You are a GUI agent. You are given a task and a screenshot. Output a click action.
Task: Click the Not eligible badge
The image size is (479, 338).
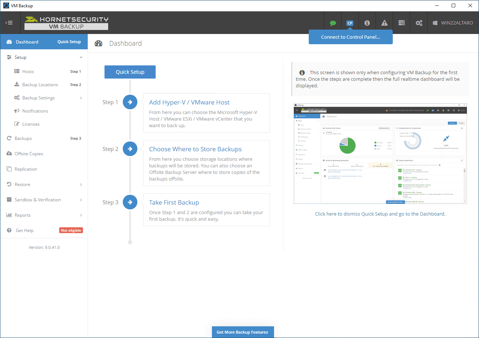point(71,230)
